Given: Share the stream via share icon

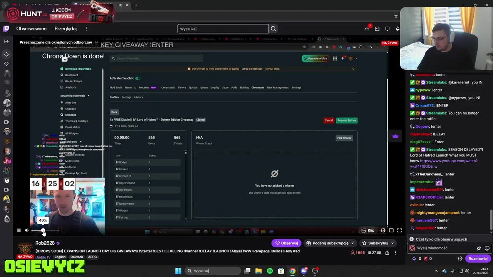Looking at the screenshot, I should pos(387,253).
